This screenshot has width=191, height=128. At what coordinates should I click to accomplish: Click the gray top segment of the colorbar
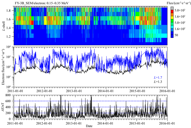tap(172, 8)
